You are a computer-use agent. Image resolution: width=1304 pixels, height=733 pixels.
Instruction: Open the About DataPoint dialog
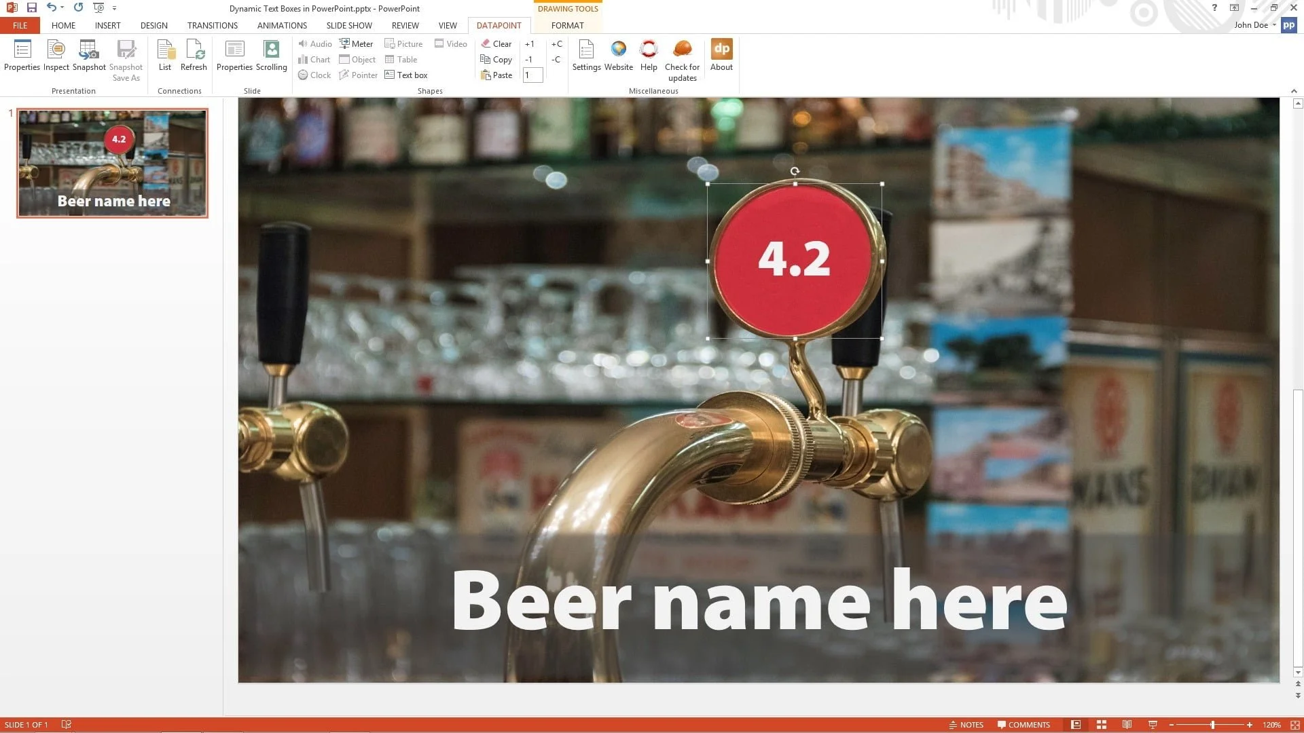pyautogui.click(x=721, y=58)
